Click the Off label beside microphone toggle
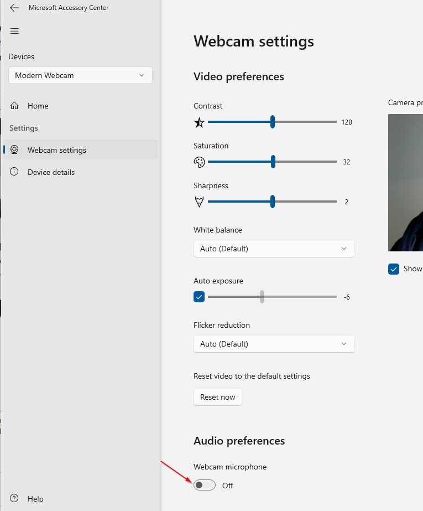423x511 pixels. click(x=227, y=485)
